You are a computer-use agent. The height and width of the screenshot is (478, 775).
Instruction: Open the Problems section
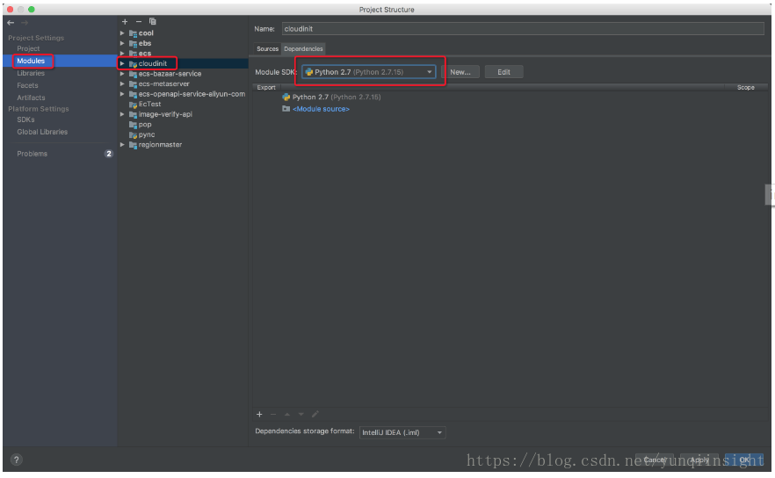(x=33, y=154)
